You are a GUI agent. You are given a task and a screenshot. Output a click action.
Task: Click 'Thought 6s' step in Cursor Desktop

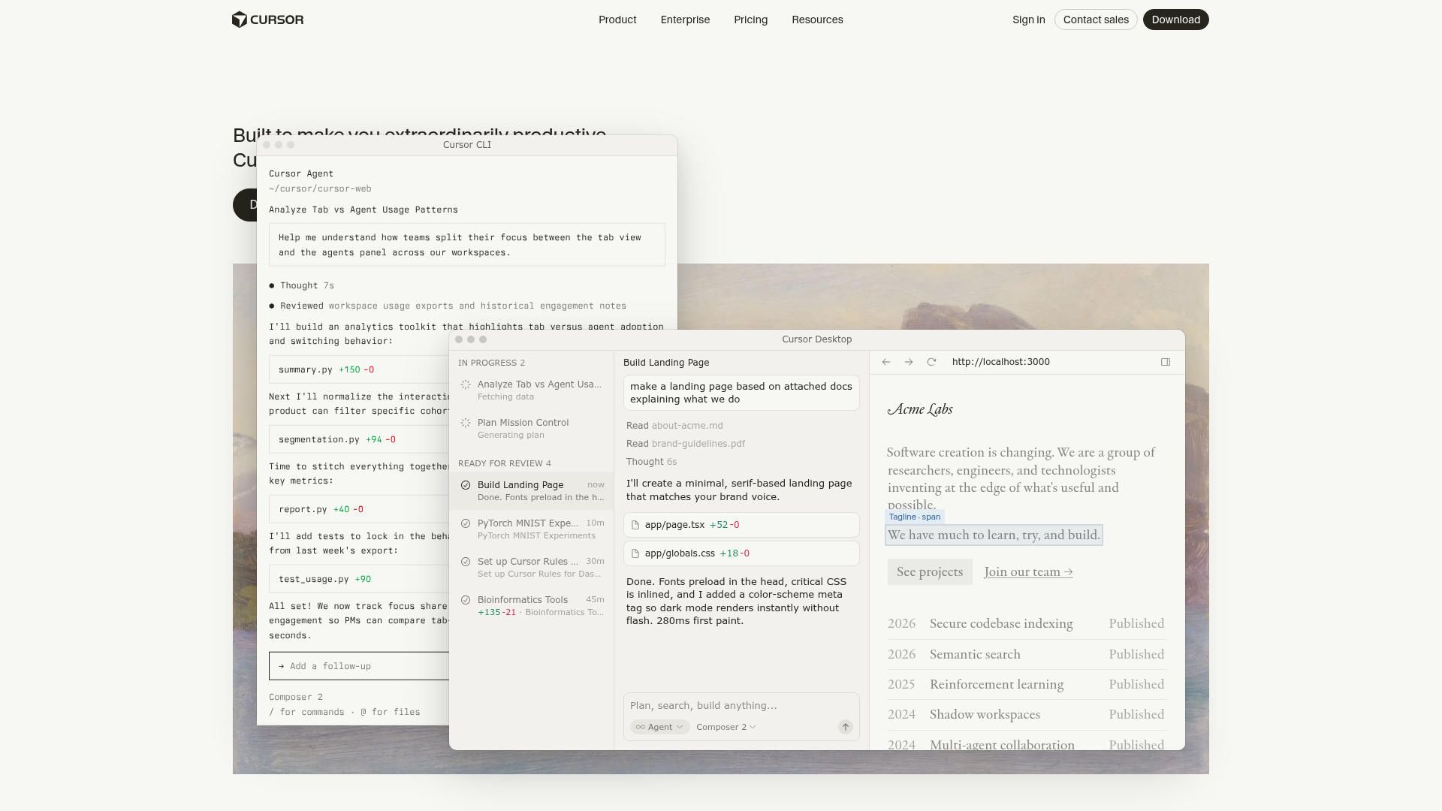coord(651,462)
